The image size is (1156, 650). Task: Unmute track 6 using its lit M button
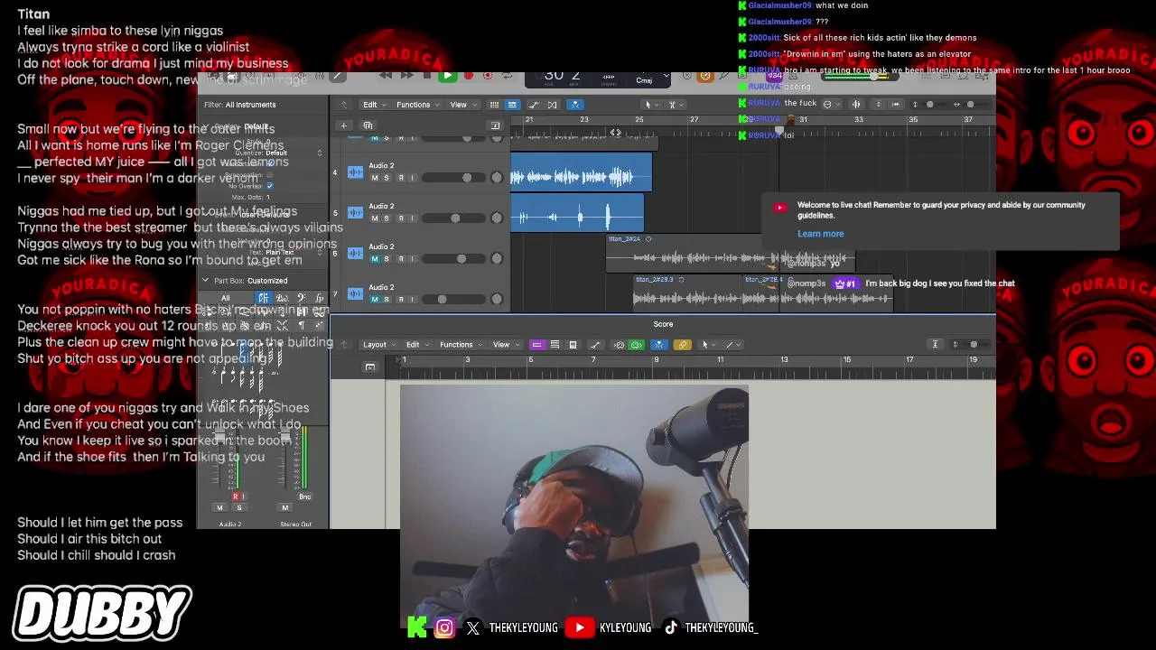coord(374,259)
